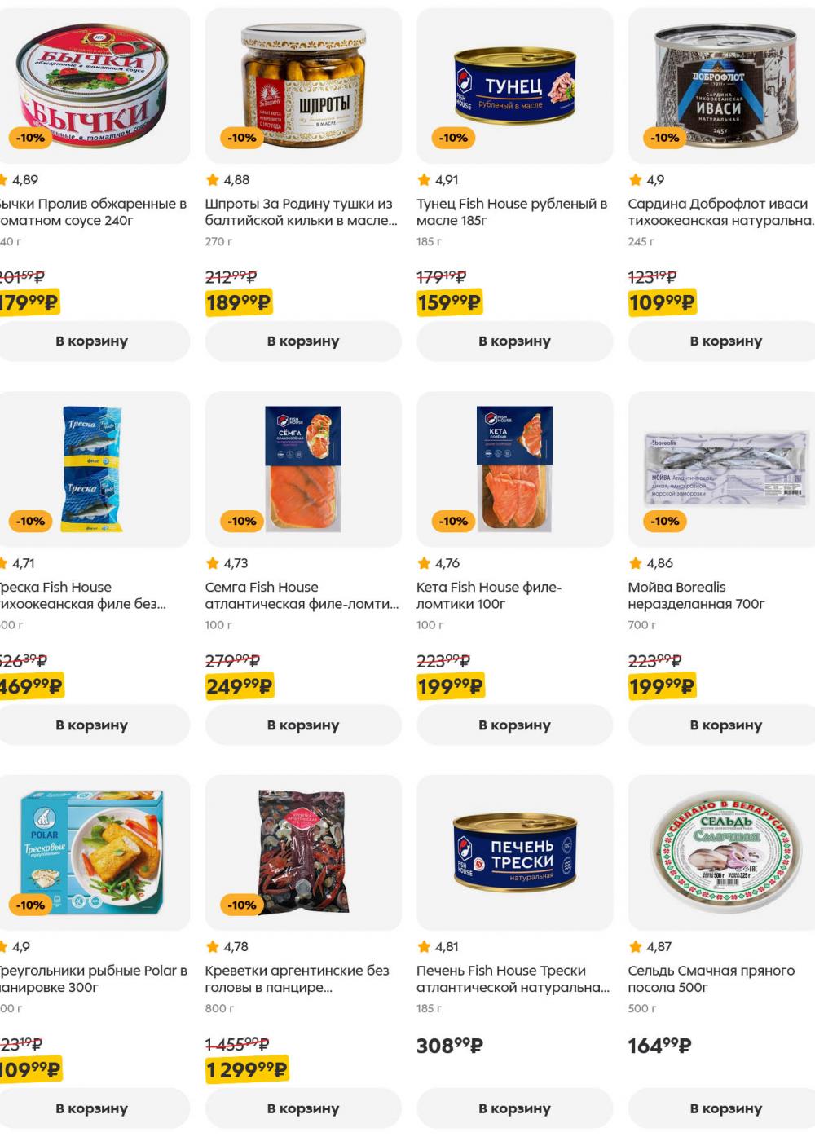Add Шпроты За Родину to cart
Image resolution: width=815 pixels, height=1141 pixels.
click(x=303, y=341)
